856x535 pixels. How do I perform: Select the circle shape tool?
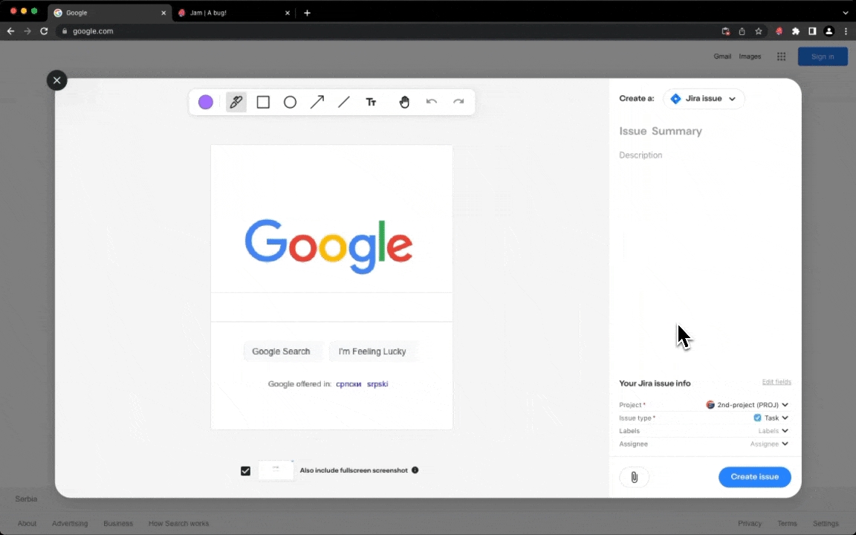tap(290, 103)
